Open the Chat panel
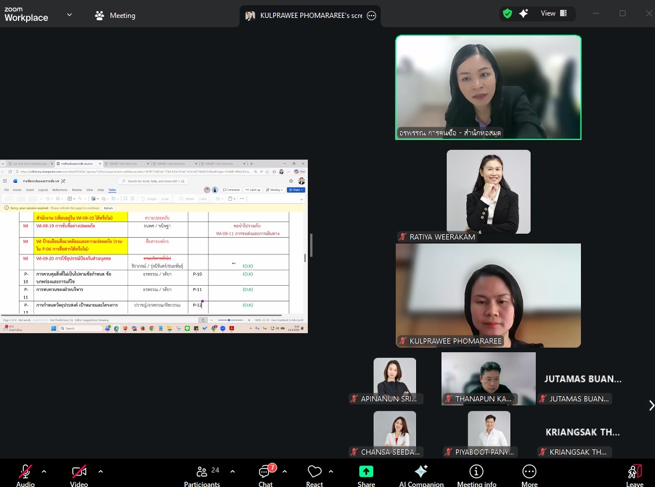The width and height of the screenshot is (655, 487). [265, 471]
